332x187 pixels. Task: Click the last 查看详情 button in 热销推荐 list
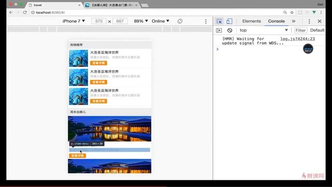click(x=99, y=101)
